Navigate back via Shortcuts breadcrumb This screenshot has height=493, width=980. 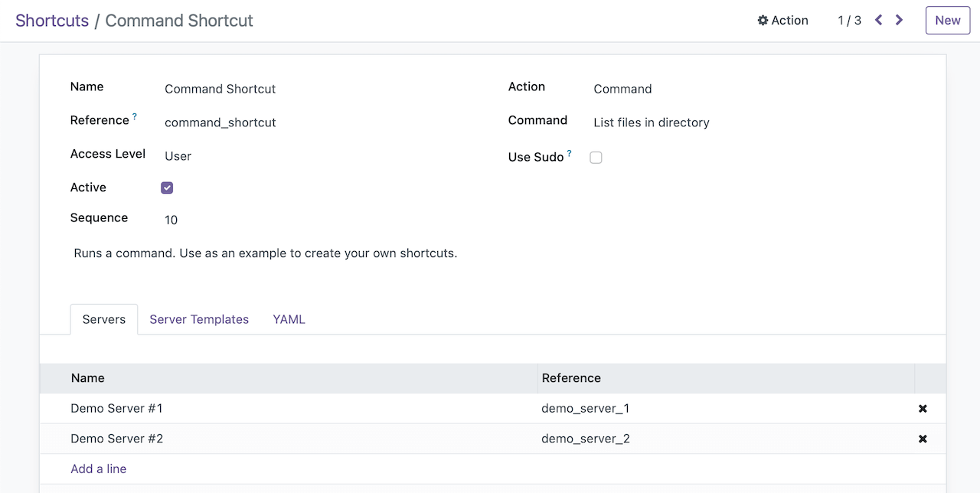click(x=52, y=21)
